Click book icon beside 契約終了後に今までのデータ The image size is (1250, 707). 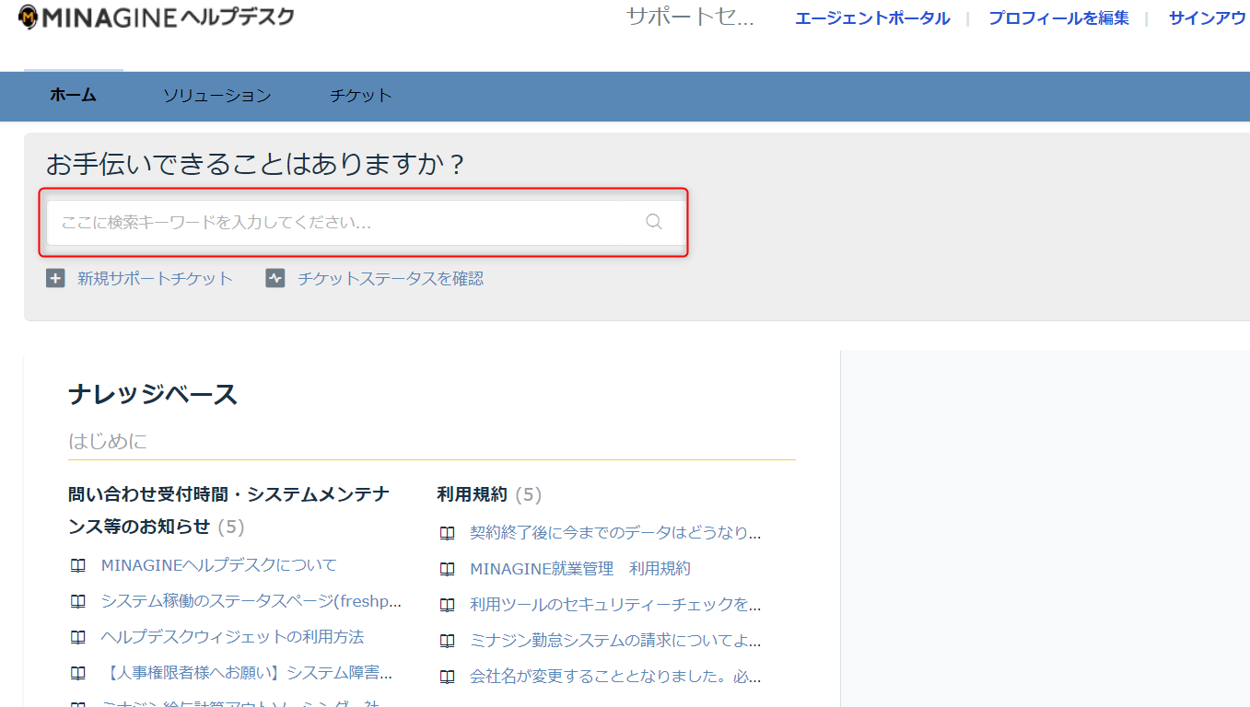click(447, 533)
